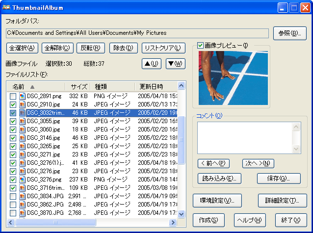This screenshot has width=313, height=233.
Task: Click the ThumbnailAlbum title bar app icon
Action: tap(7, 7)
